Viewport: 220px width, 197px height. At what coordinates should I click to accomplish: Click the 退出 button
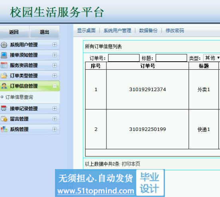(x=45, y=32)
